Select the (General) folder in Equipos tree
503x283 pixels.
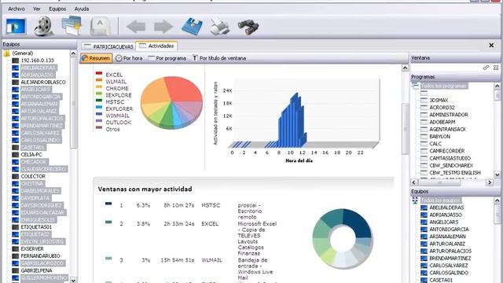(x=23, y=53)
